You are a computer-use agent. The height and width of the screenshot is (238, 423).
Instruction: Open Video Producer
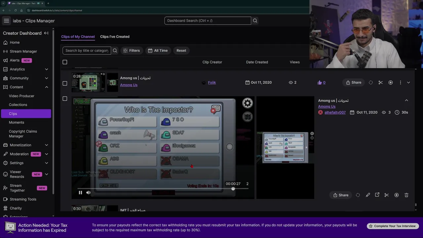point(21,96)
